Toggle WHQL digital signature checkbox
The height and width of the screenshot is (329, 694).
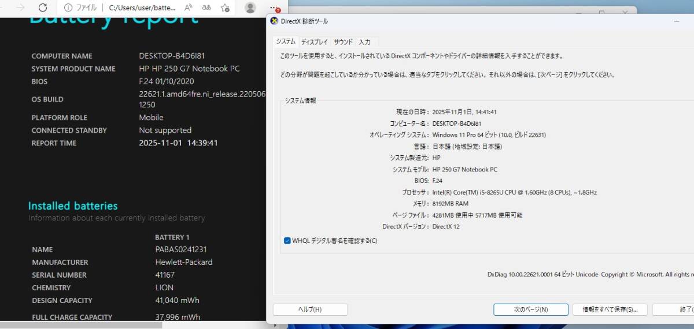pos(287,241)
